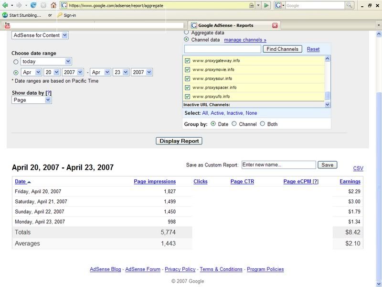Image resolution: width=382 pixels, height=287 pixels.
Task: Uncheck www.proxygateway.info channel
Action: point(187,61)
